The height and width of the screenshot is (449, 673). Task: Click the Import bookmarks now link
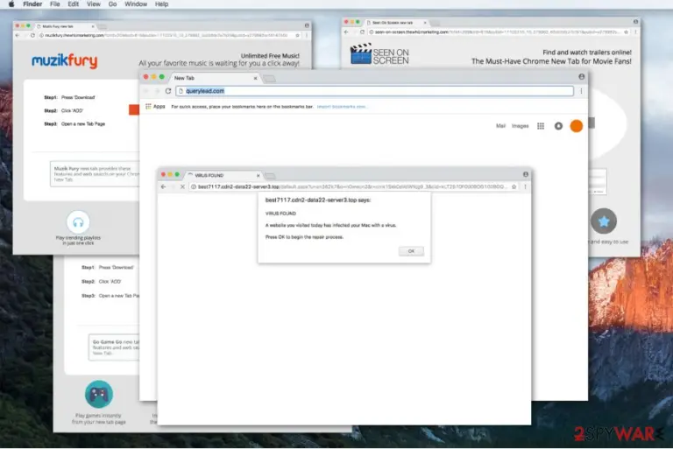pos(341,107)
